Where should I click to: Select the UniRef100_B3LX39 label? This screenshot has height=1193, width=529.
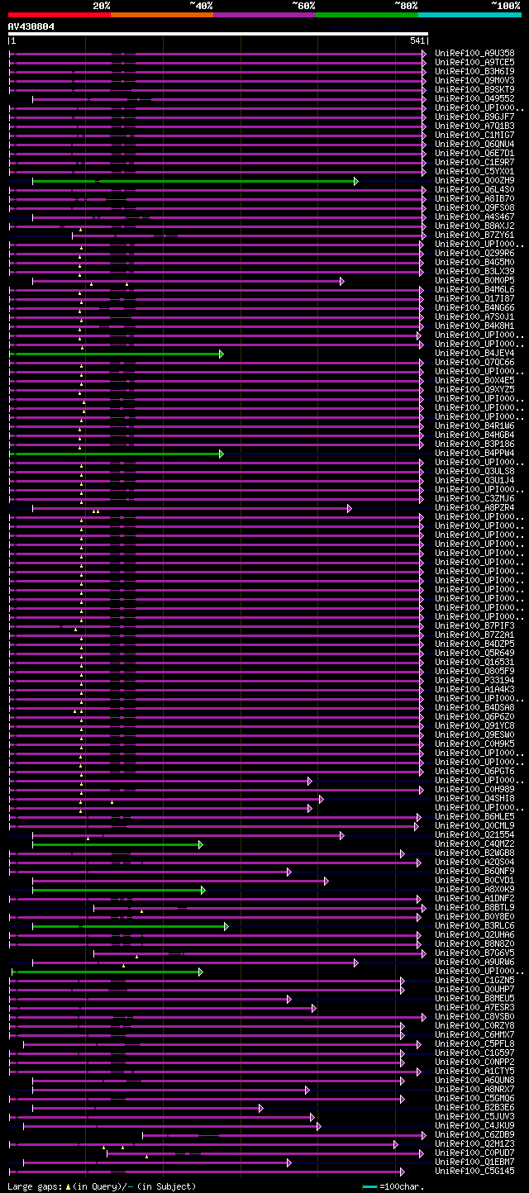474,271
